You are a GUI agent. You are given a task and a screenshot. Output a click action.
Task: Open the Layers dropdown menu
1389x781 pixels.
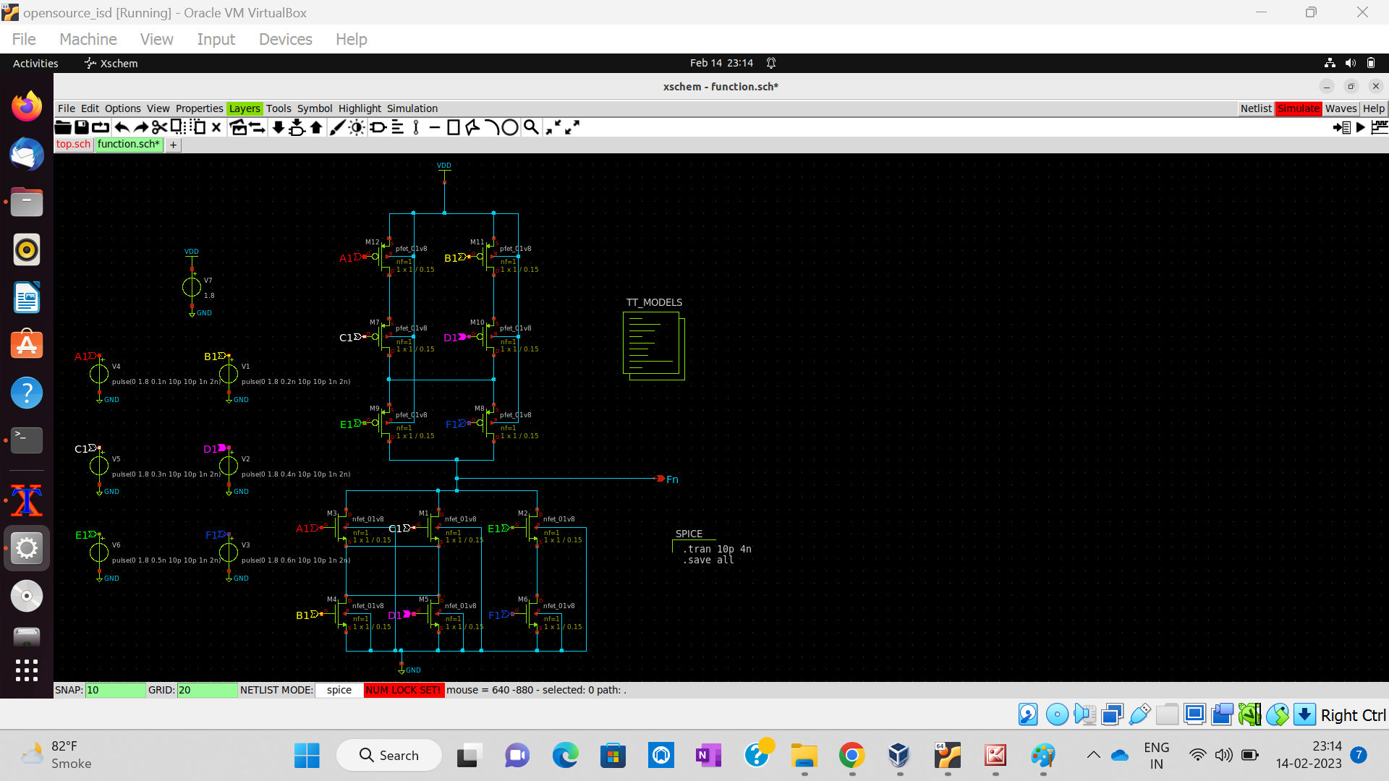click(244, 108)
